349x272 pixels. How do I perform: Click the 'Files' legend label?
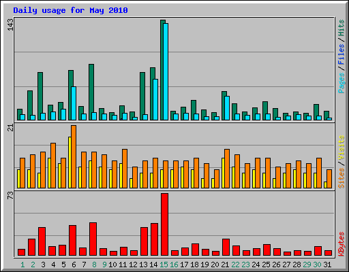[342, 54]
